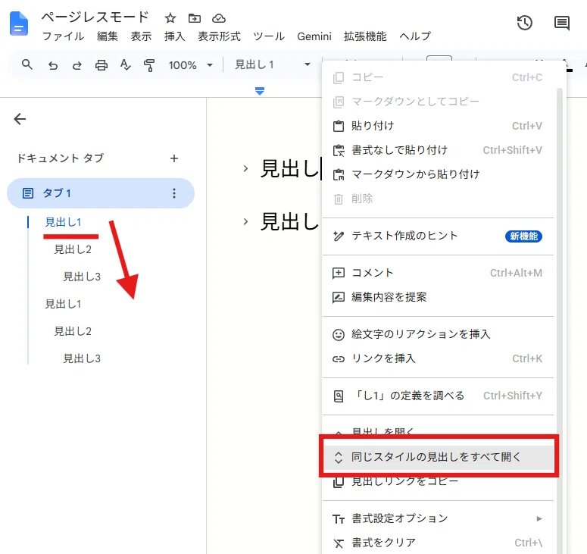Jump to second 見出し1 outline entry
Image resolution: width=587 pixels, height=554 pixels.
point(63,304)
